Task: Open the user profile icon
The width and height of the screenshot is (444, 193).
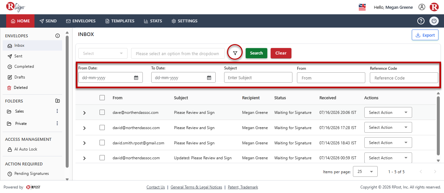Action: [422, 7]
